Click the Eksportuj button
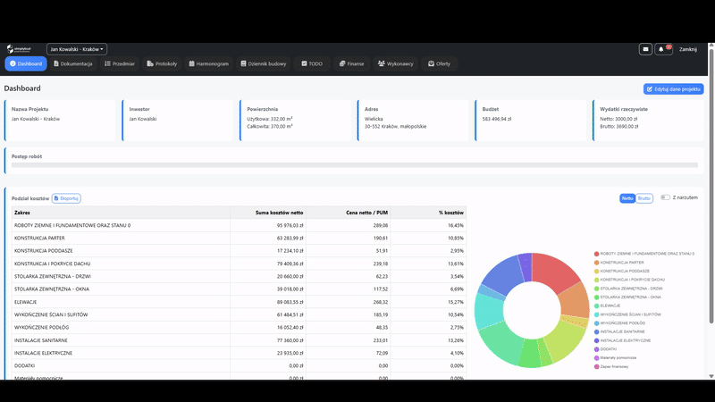The height and width of the screenshot is (402, 715). click(x=66, y=198)
